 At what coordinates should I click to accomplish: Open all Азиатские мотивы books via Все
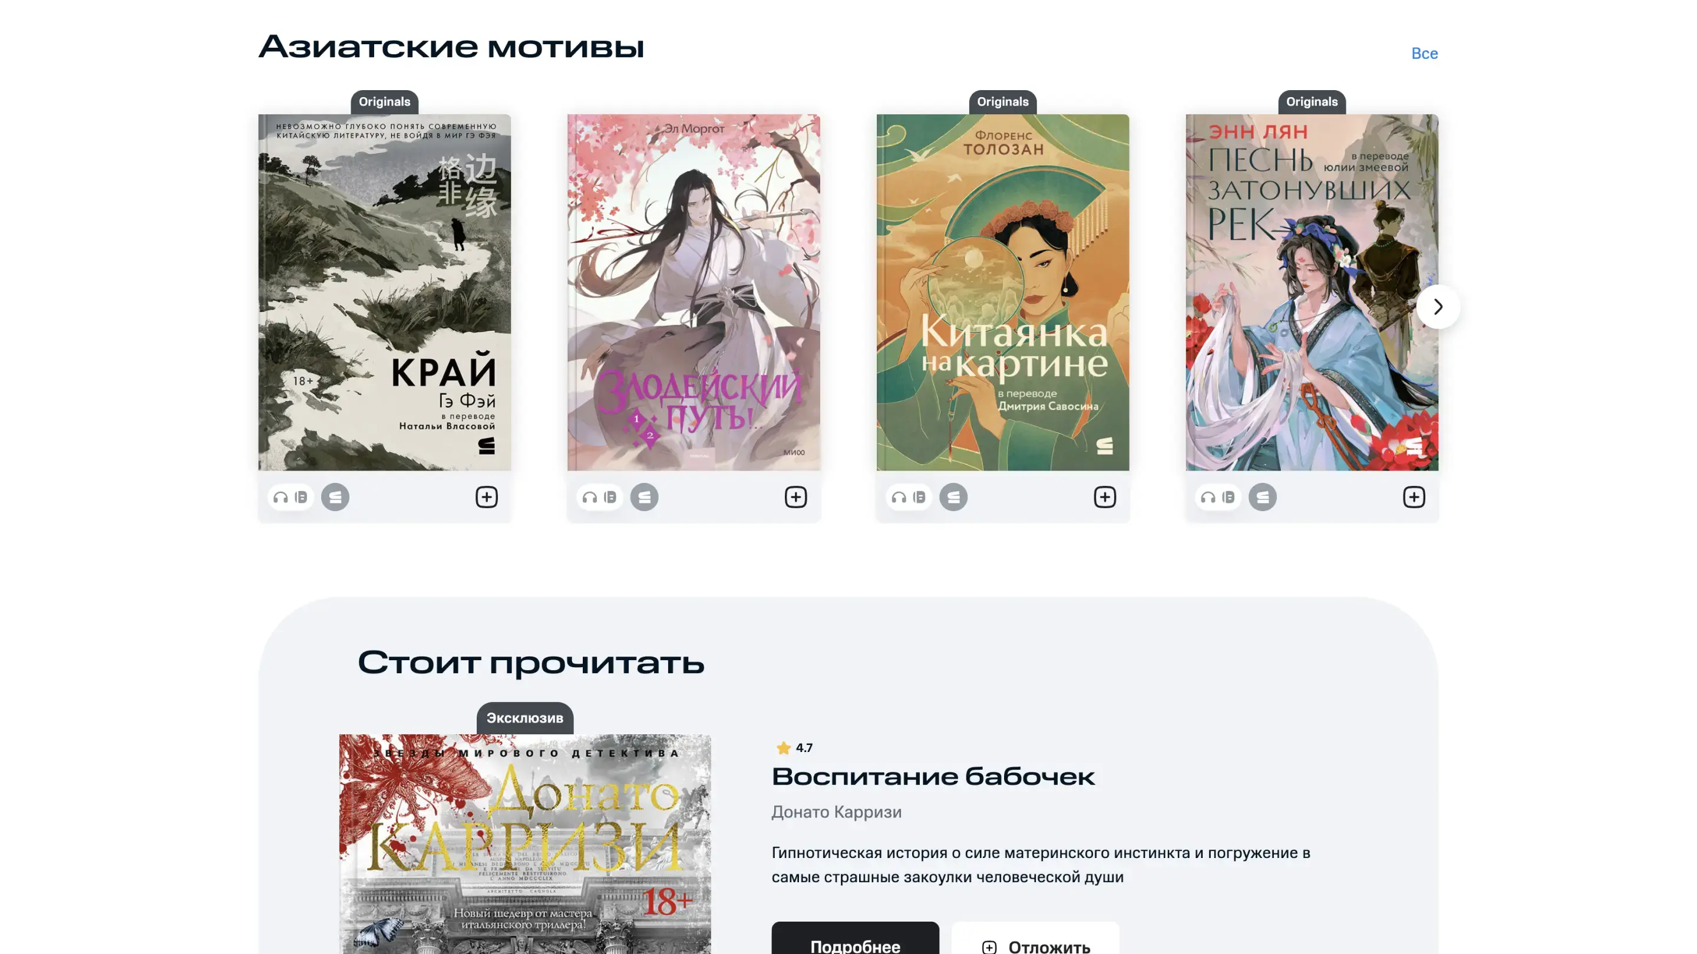(1424, 54)
